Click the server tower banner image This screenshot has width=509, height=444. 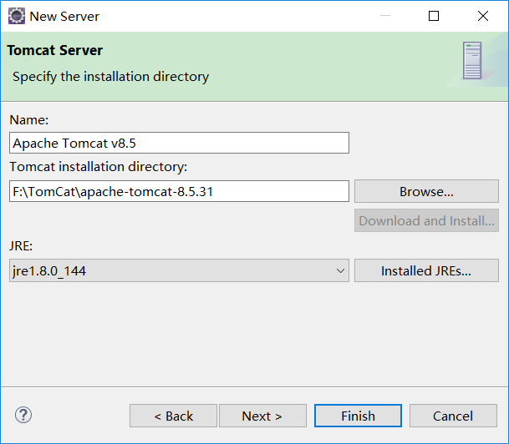[x=472, y=60]
